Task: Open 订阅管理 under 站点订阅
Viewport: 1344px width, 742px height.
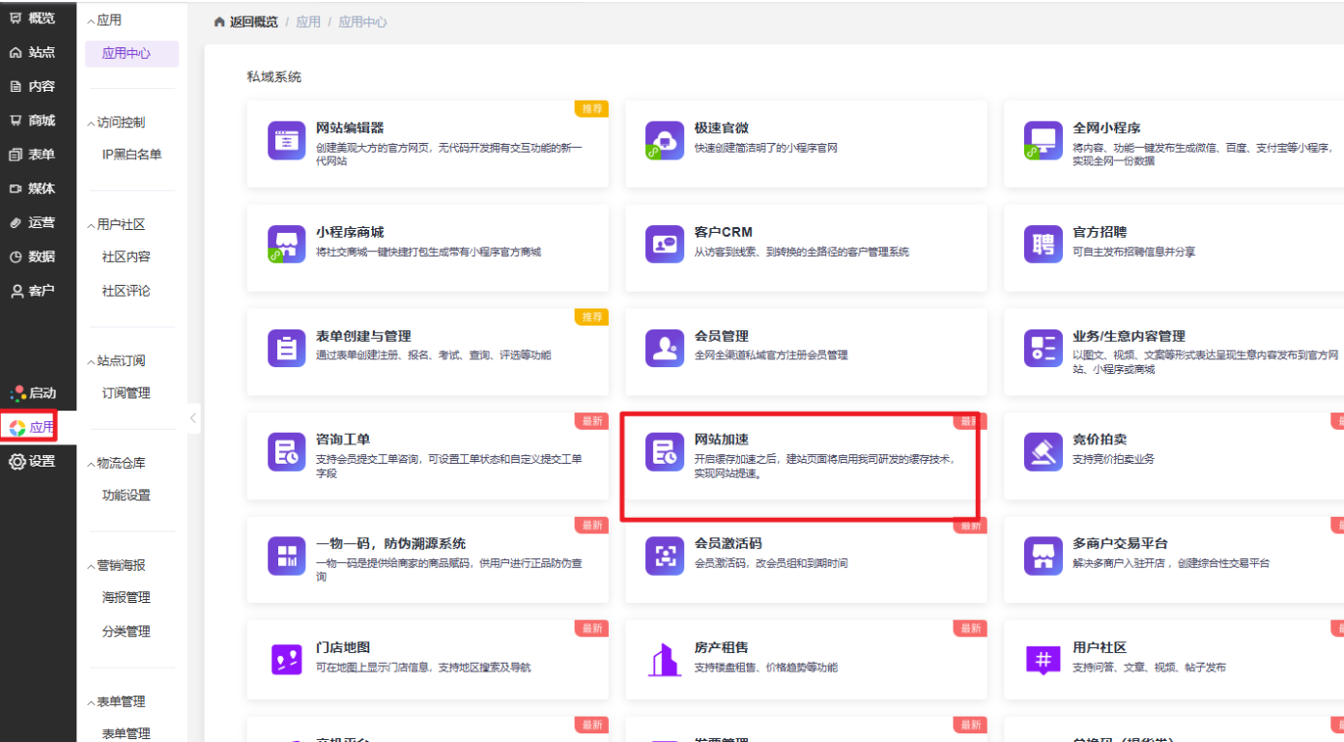Action: (127, 393)
